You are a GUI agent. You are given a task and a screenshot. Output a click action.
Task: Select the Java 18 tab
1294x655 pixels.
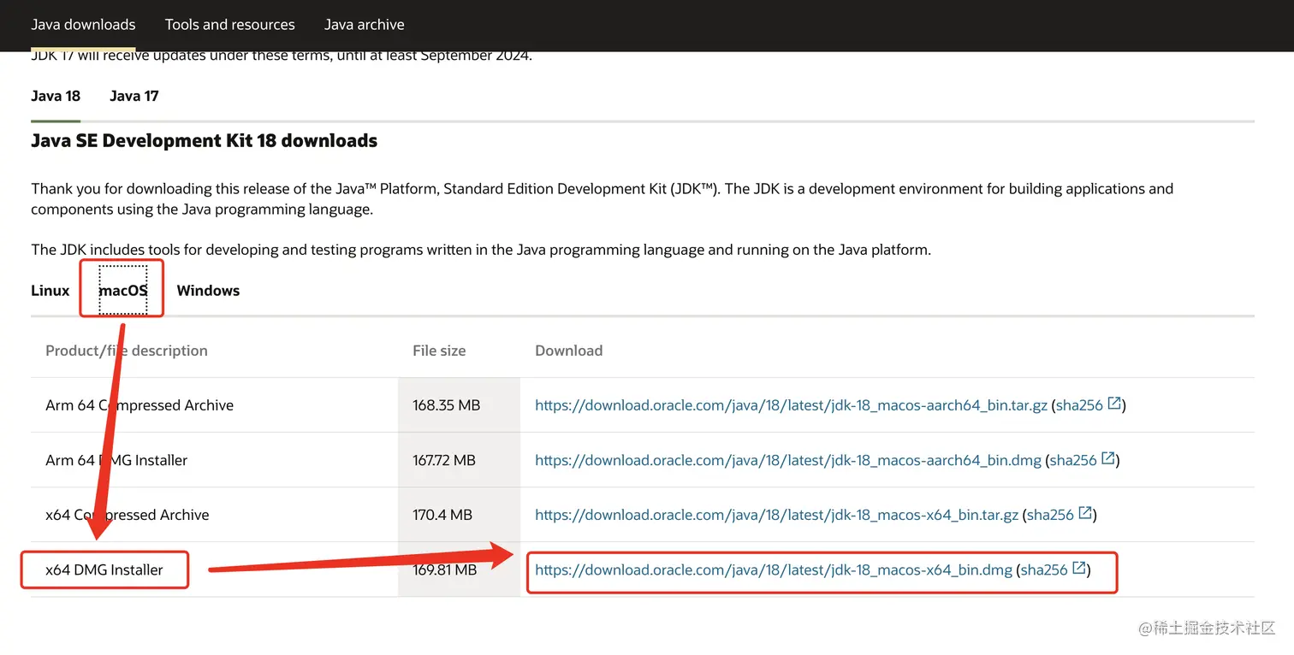(56, 96)
